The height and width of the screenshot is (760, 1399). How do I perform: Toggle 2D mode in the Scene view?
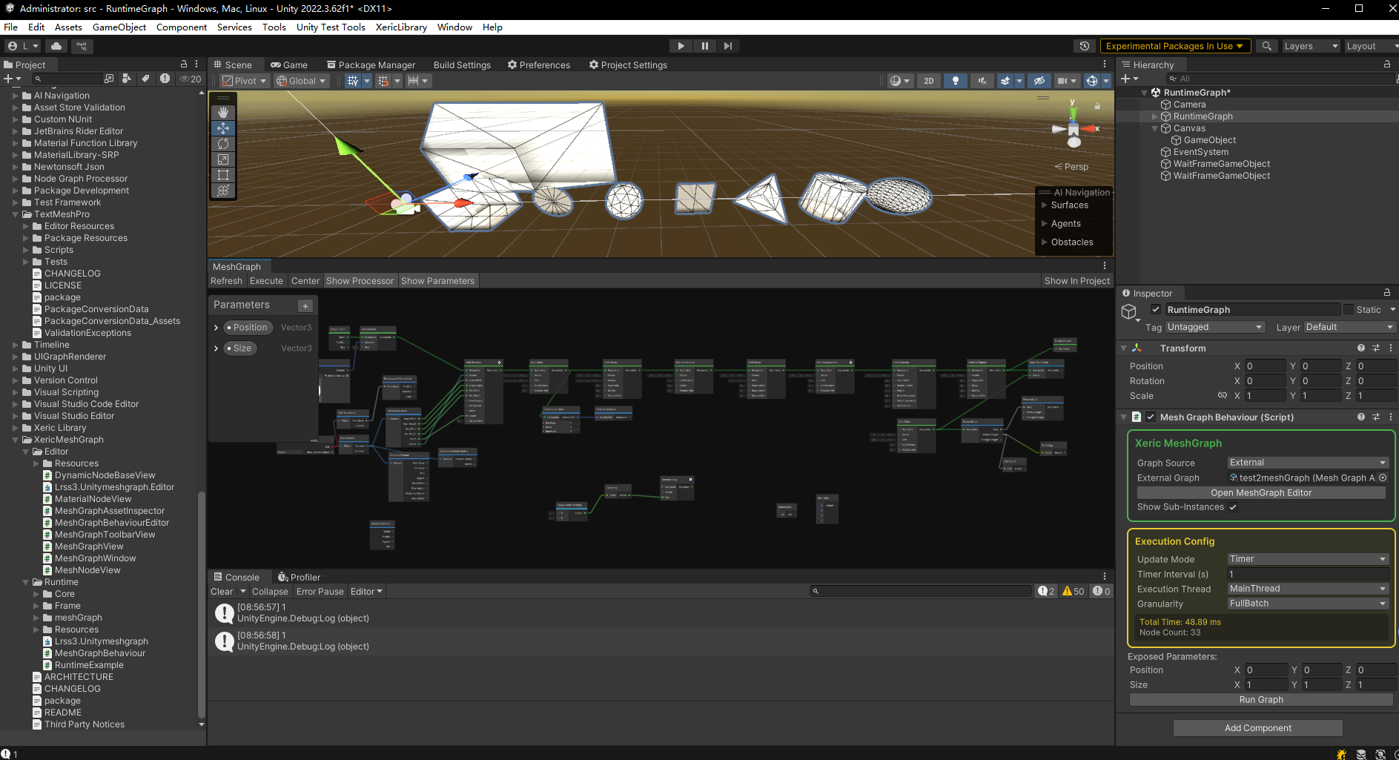pos(929,81)
